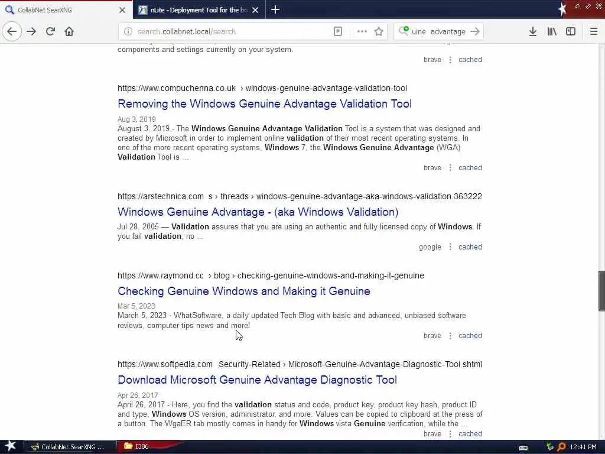Click the arstechnica.com result URL

300,196
